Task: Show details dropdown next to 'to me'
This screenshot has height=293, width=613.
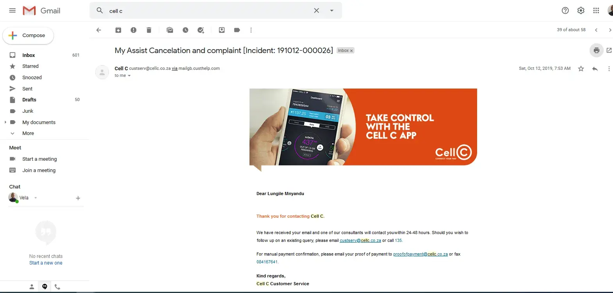Action: [x=129, y=76]
